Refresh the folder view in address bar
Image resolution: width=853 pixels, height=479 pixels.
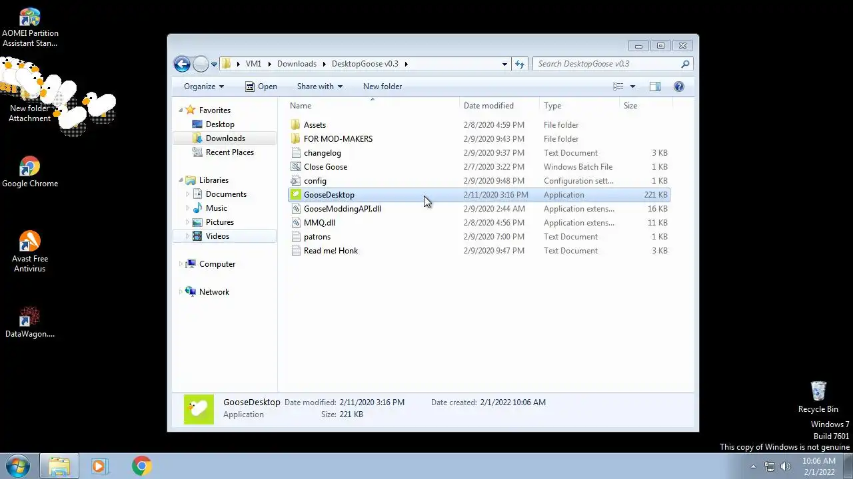(x=520, y=64)
